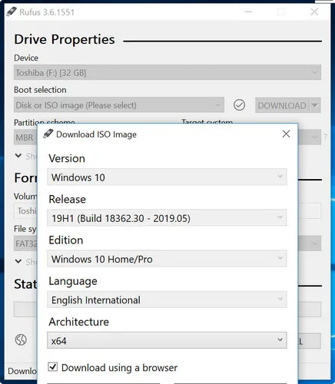Close the Rufus main window
This screenshot has height=384, width=335.
click(314, 12)
